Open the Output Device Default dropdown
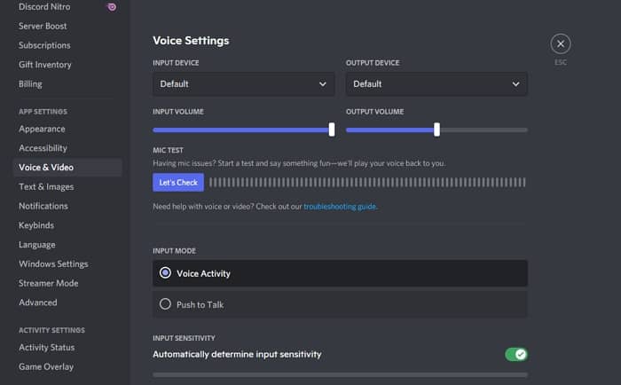The width and height of the screenshot is (621, 385). coord(436,84)
